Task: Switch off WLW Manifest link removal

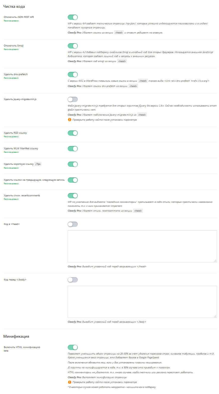Action: tap(73, 149)
